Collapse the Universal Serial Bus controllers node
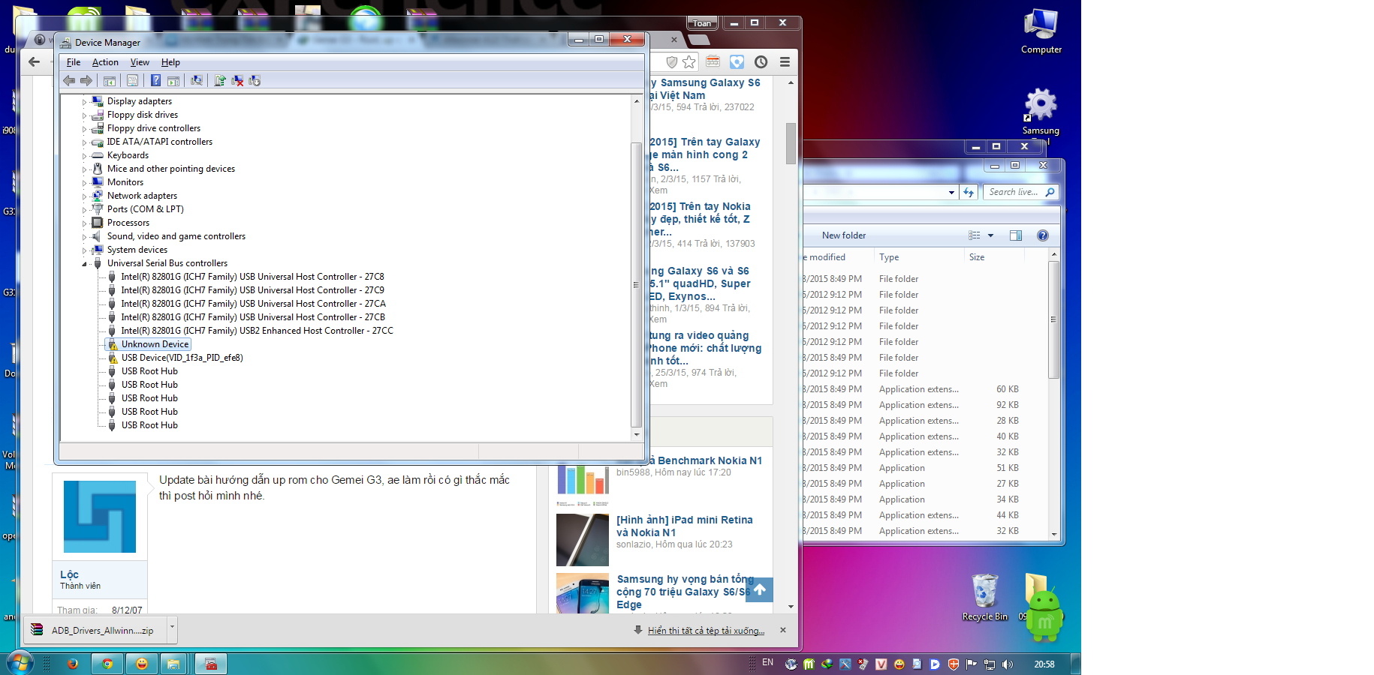The height and width of the screenshot is (675, 1374). (x=84, y=264)
